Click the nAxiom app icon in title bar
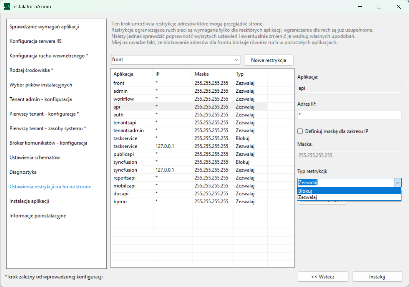The image size is (409, 287). pos(7,6)
